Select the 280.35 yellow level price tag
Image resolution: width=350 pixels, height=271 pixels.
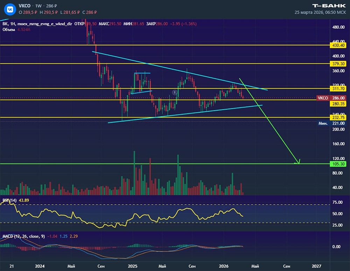tap(338, 104)
